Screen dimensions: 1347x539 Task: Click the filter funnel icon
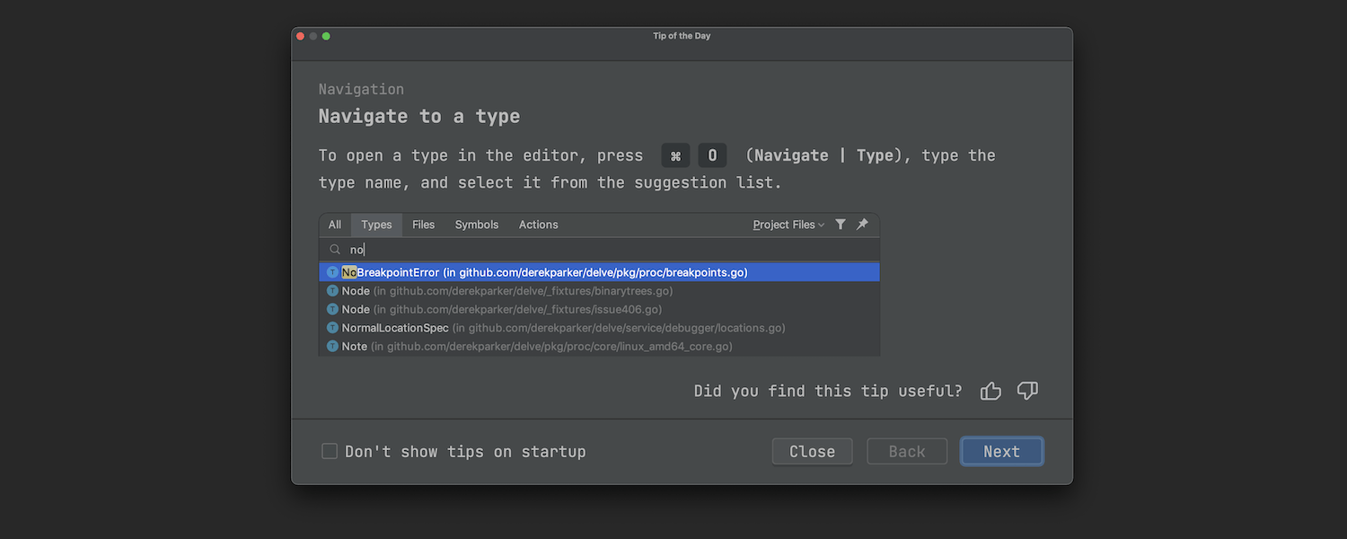[x=841, y=225]
